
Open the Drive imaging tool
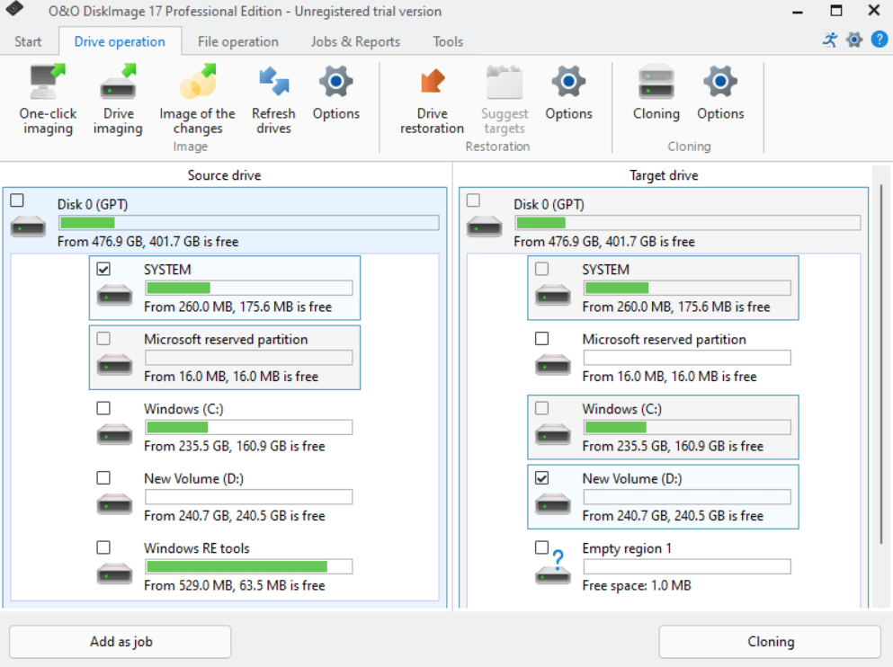pos(118,100)
